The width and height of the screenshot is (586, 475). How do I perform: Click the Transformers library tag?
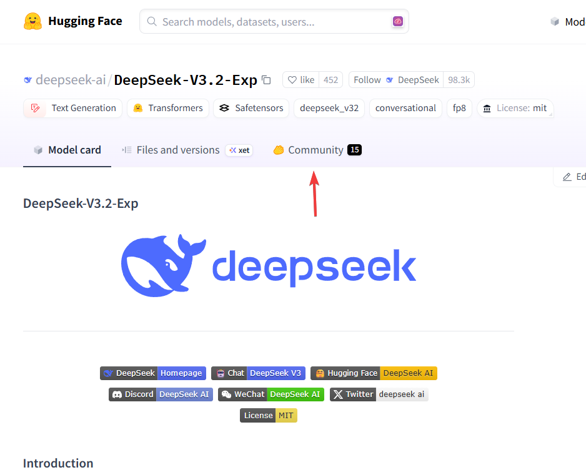168,108
